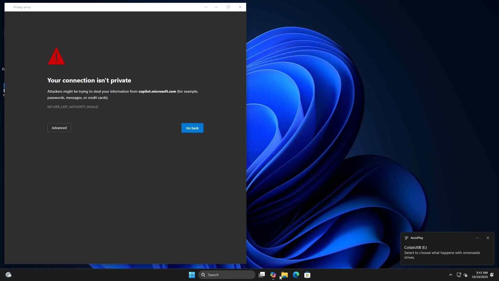Expand the hidden system tray icons chevron
Viewport: 499px width, 281px height.
pos(451,275)
